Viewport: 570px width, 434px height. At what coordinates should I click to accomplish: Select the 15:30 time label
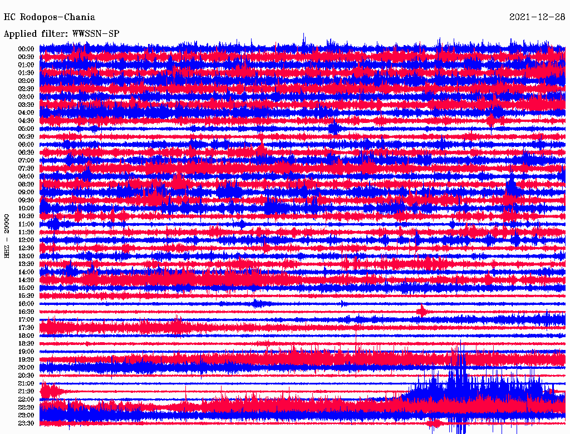pyautogui.click(x=26, y=295)
